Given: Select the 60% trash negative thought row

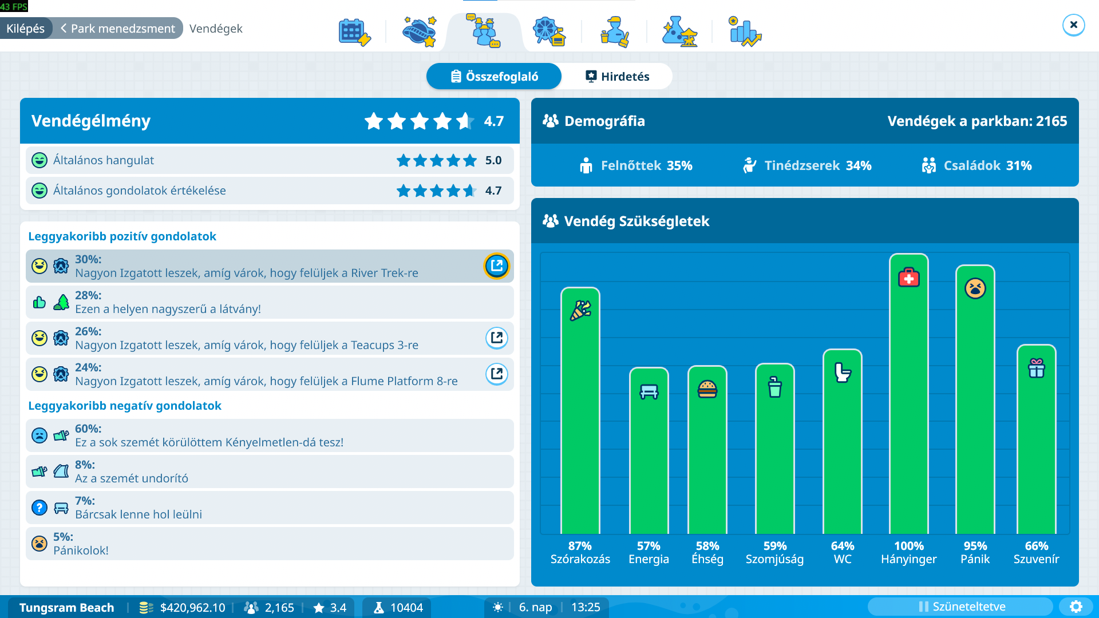Looking at the screenshot, I should [x=269, y=435].
